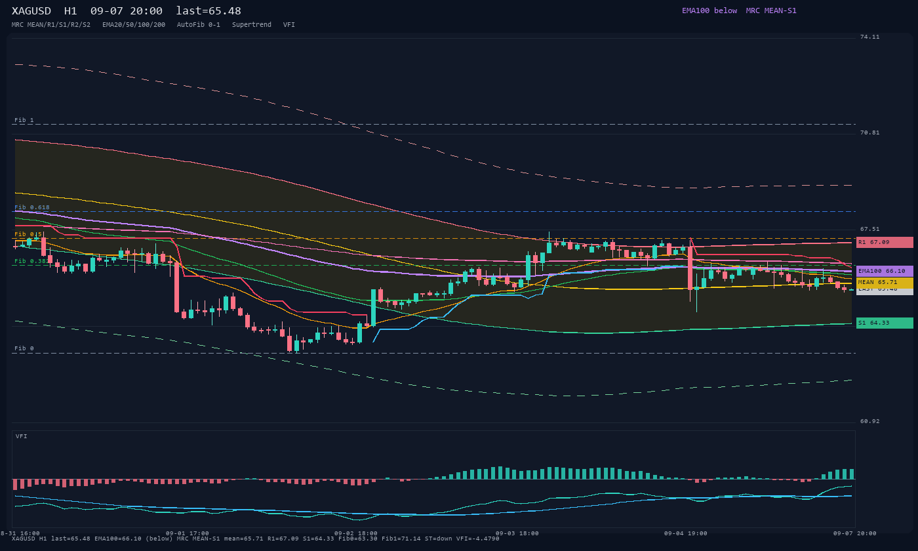The width and height of the screenshot is (918, 551).
Task: Click the 74.11 price axis value
Action: tap(870, 37)
